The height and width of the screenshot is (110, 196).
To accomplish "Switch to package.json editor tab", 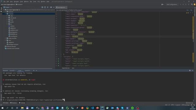I will (x=61, y=7).
